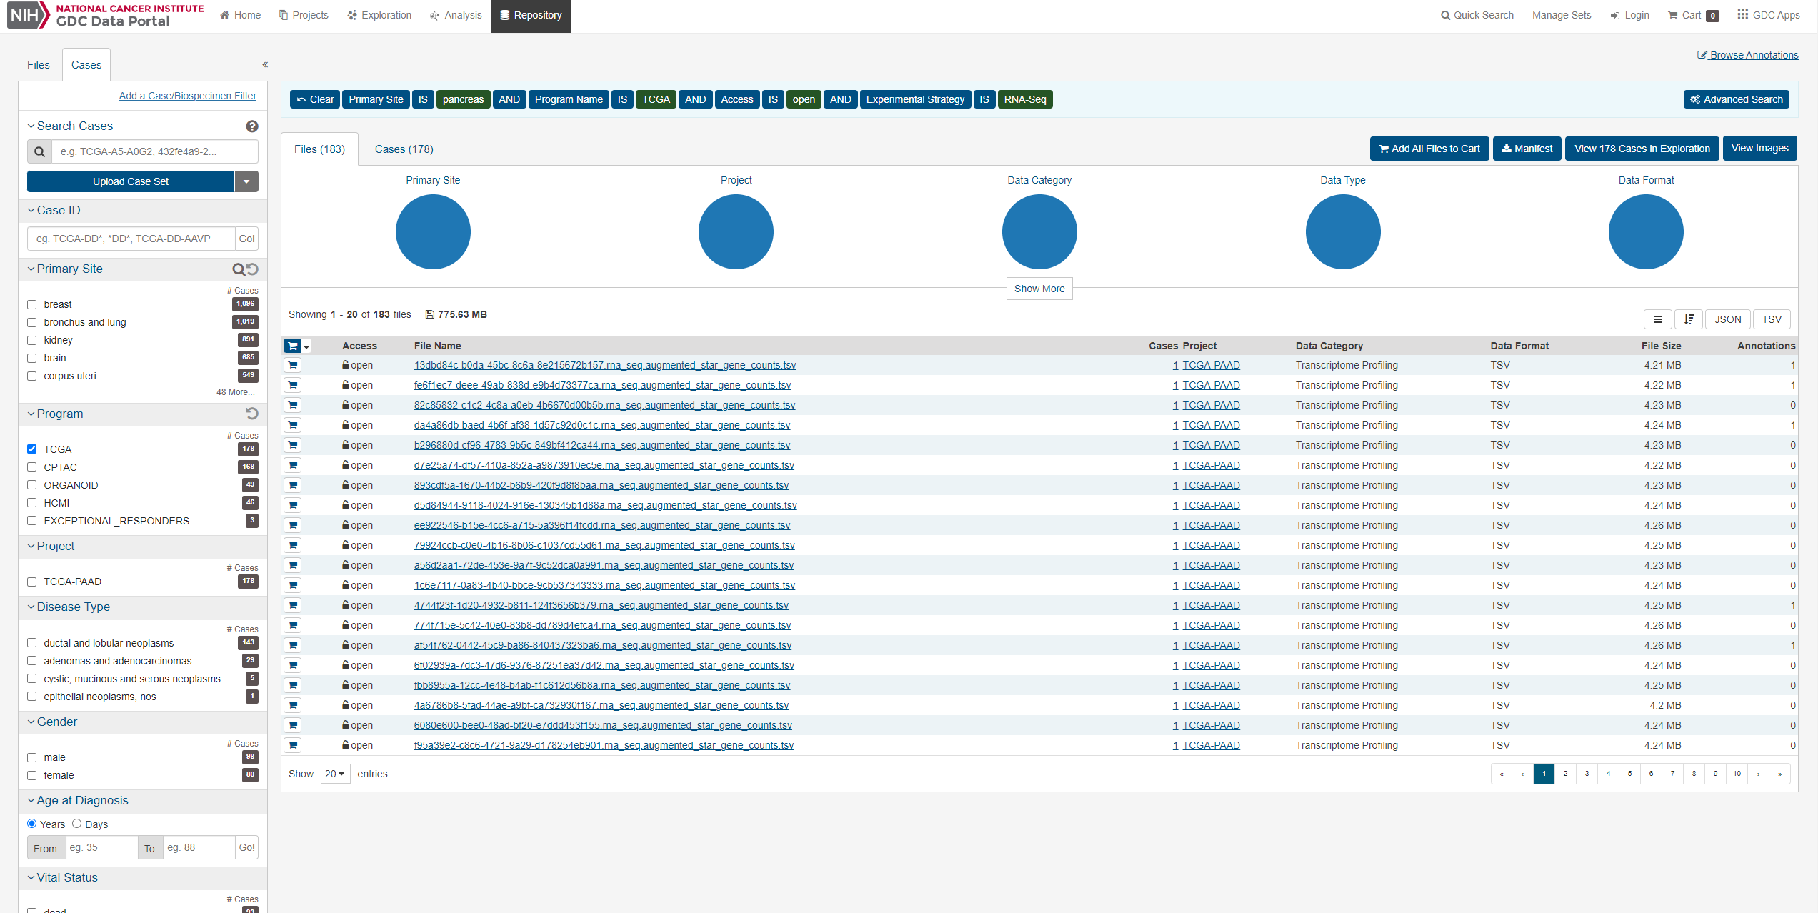Click the Manifest download button
Image resolution: width=1818 pixels, height=913 pixels.
click(1527, 149)
